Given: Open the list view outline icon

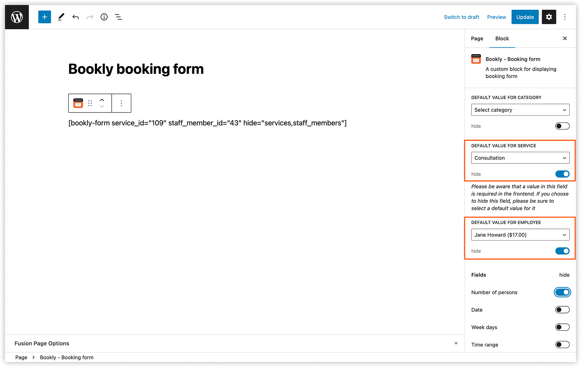Looking at the screenshot, I should pos(118,17).
